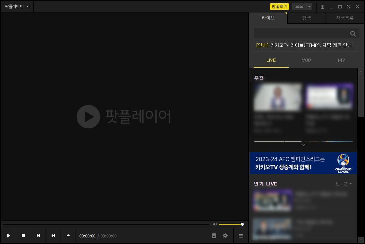
Task: Expand recommendations with the down chevron
Action: point(303,145)
